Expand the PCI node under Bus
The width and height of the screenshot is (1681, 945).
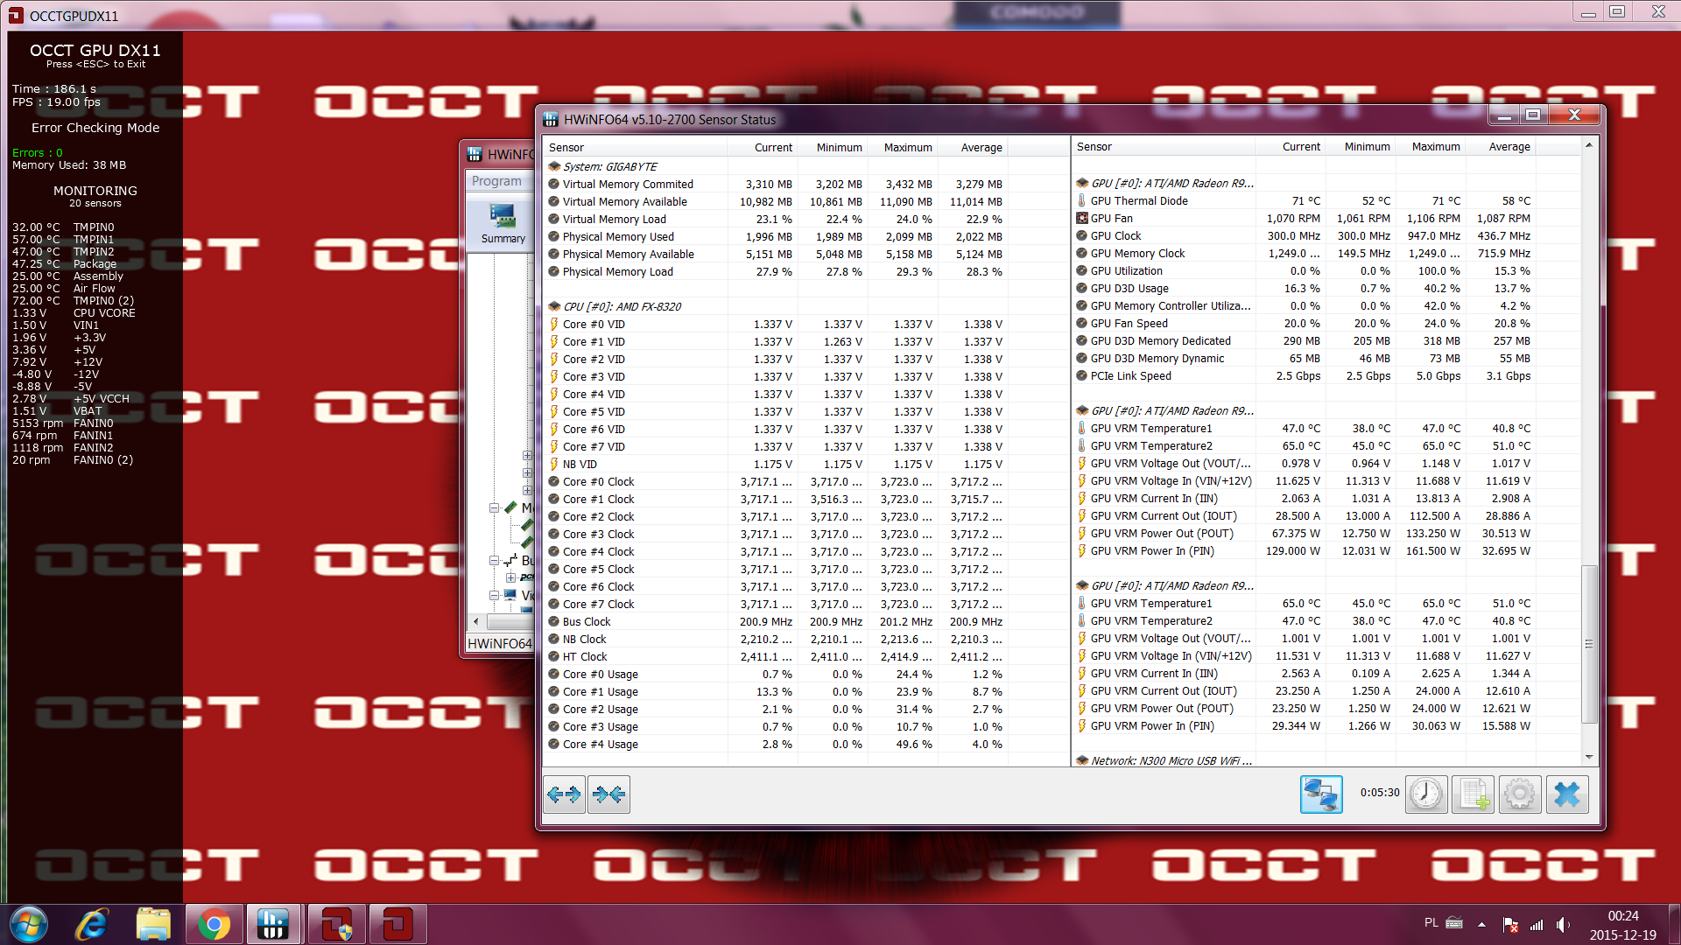tap(511, 577)
